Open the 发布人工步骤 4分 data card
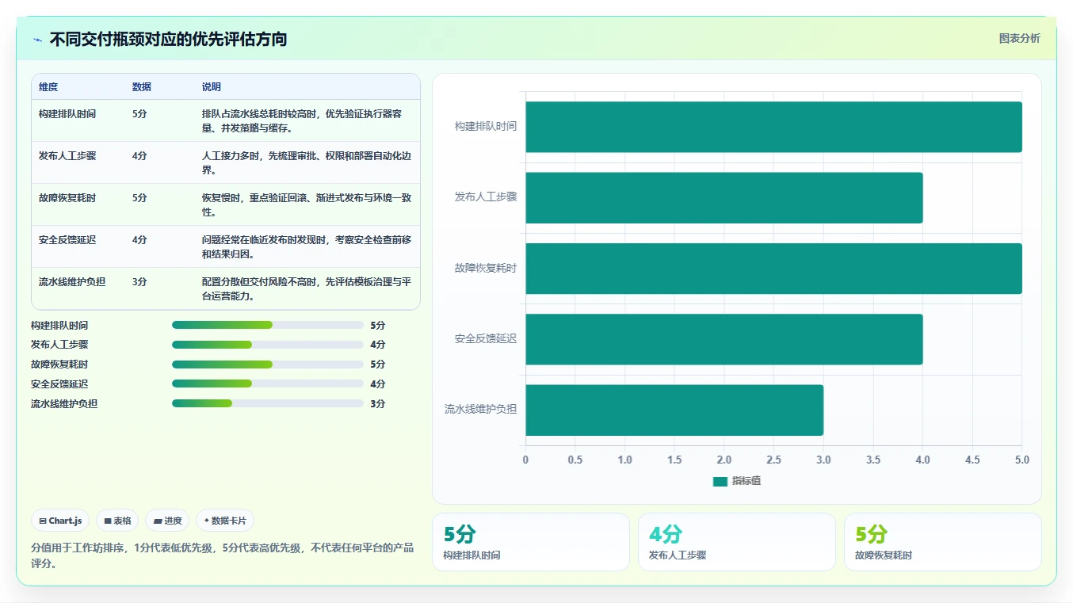Screen dimensions: 1073x603 point(737,542)
